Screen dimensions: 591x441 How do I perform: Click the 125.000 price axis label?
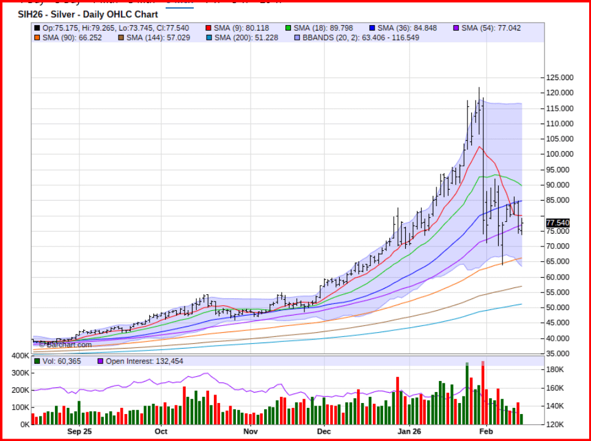[x=560, y=78]
